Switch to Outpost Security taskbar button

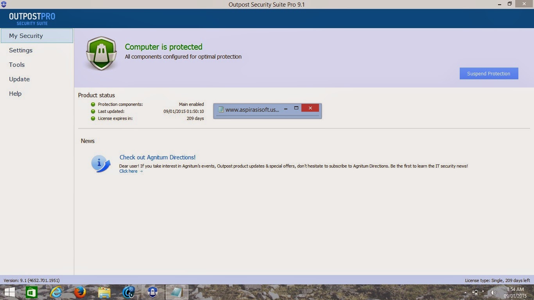pyautogui.click(x=152, y=292)
